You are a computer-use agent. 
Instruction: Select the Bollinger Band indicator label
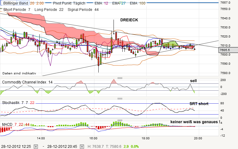coord(16,3)
